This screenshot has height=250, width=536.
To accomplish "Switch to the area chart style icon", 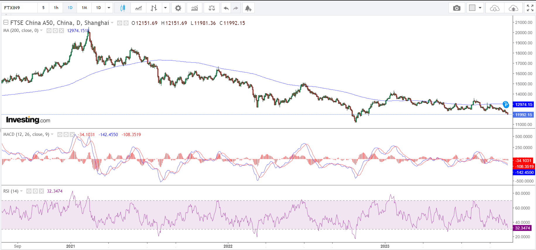I will (x=138, y=8).
